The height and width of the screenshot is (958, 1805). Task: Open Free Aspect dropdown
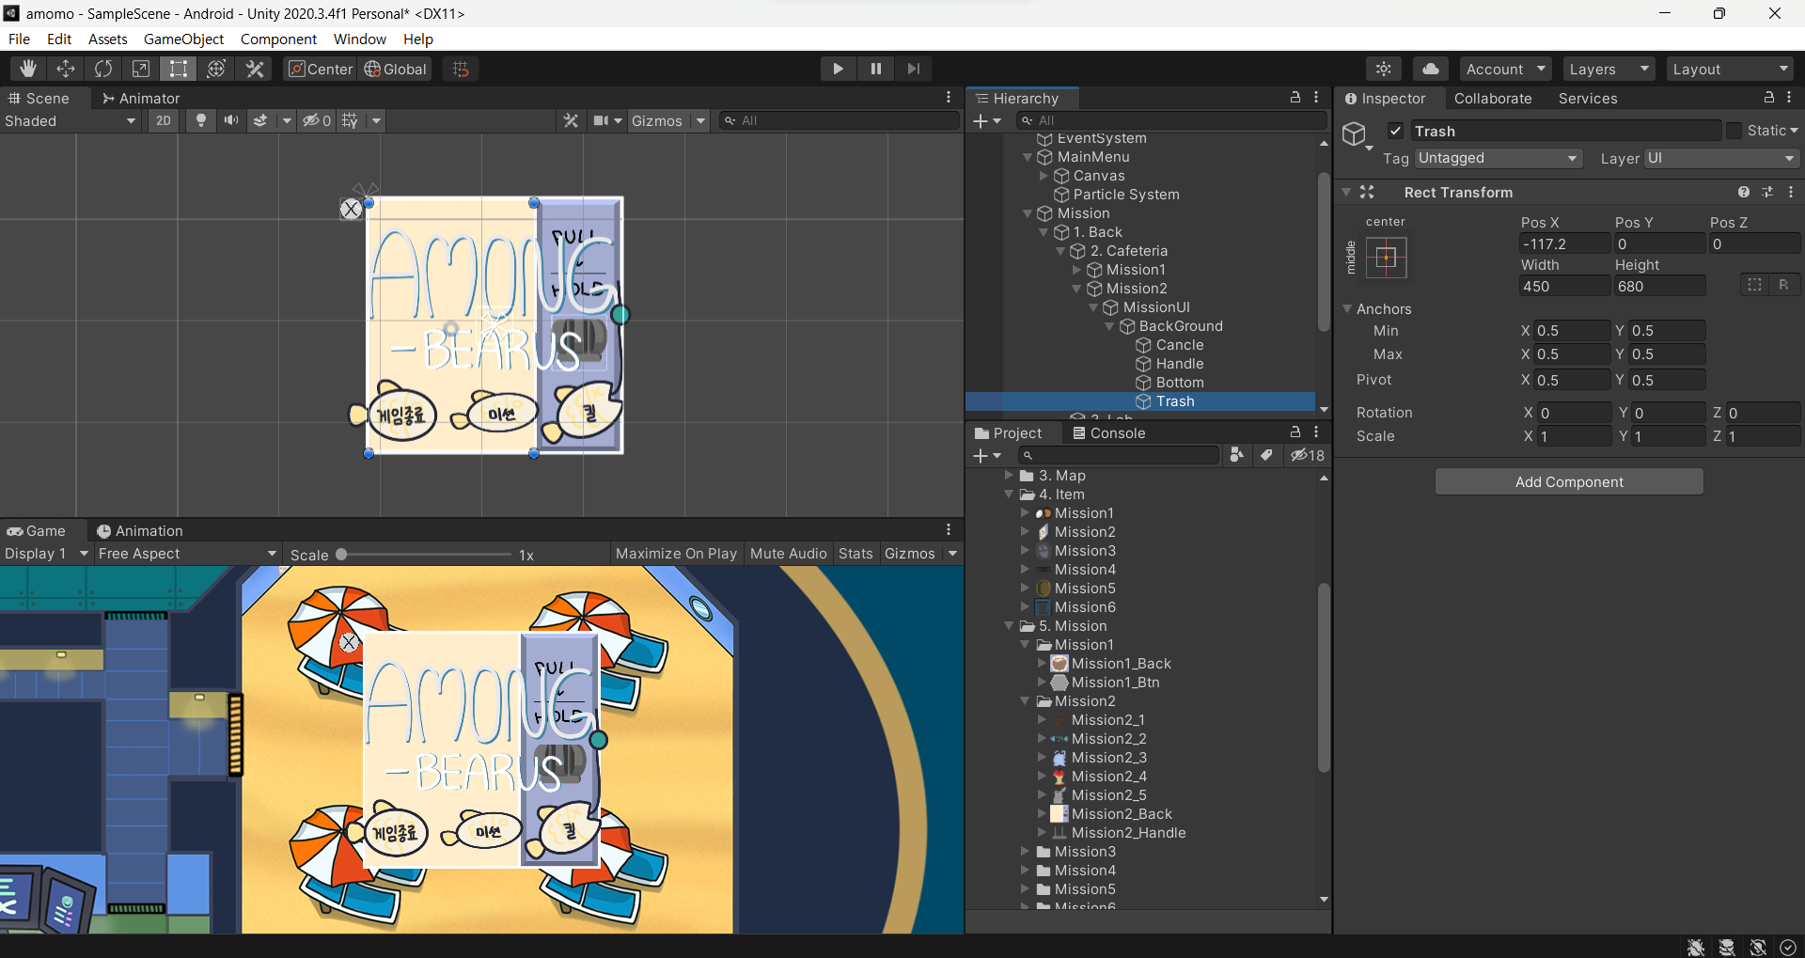(187, 554)
